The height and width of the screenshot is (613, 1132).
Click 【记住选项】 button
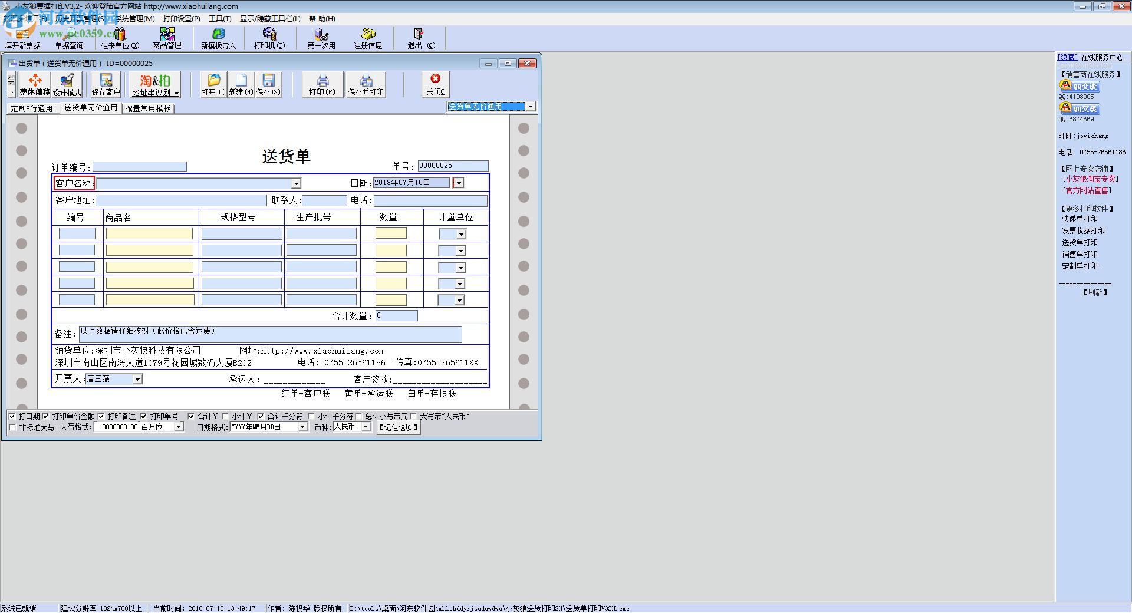[398, 427]
